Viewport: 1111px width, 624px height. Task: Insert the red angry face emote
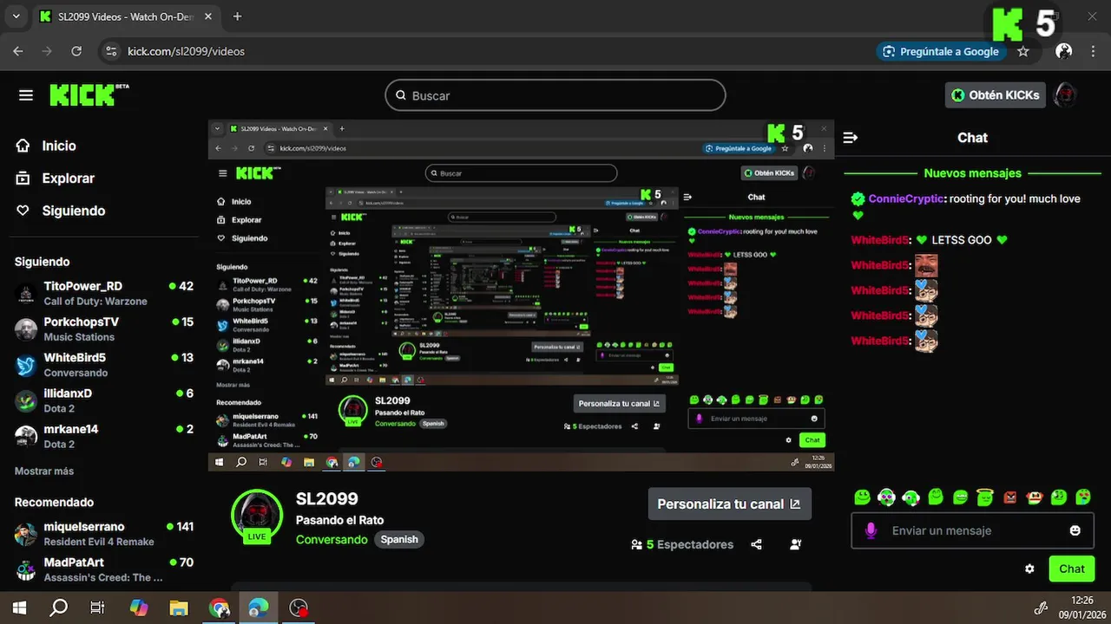(1009, 497)
